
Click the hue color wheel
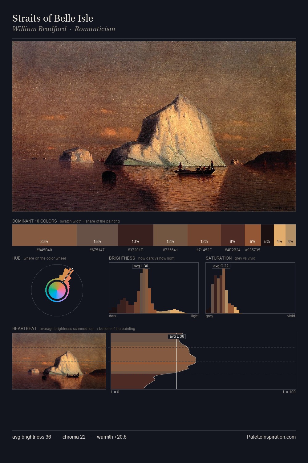(57, 290)
